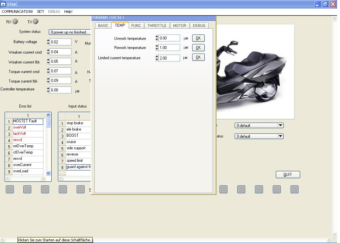The height and width of the screenshot is (243, 340).
Task: Toggle the rightmost square indicator at bottom
Action: [x=294, y=189]
